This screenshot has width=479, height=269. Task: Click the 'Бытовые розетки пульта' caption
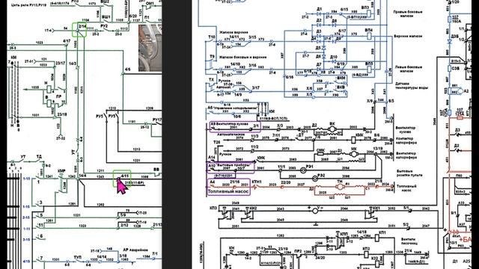[409, 173]
